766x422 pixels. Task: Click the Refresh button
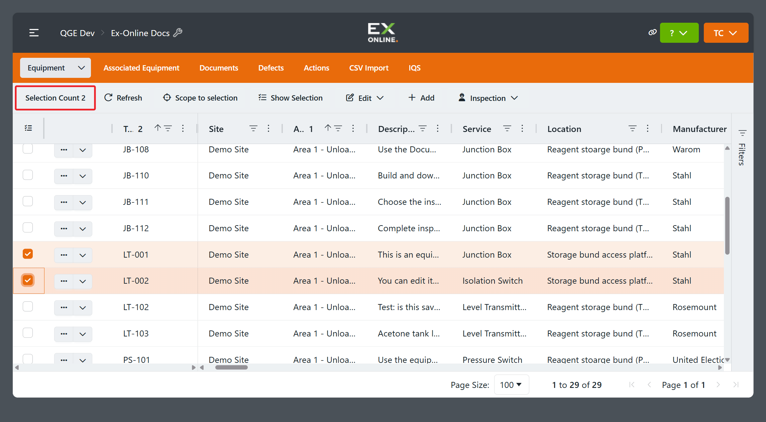click(123, 98)
